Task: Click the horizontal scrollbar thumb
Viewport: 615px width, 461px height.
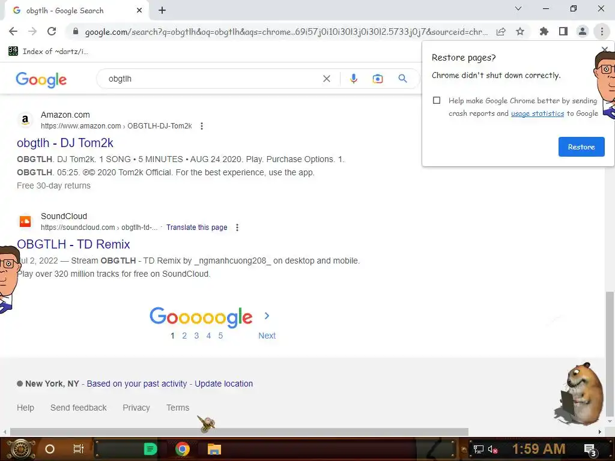Action: click(x=239, y=432)
